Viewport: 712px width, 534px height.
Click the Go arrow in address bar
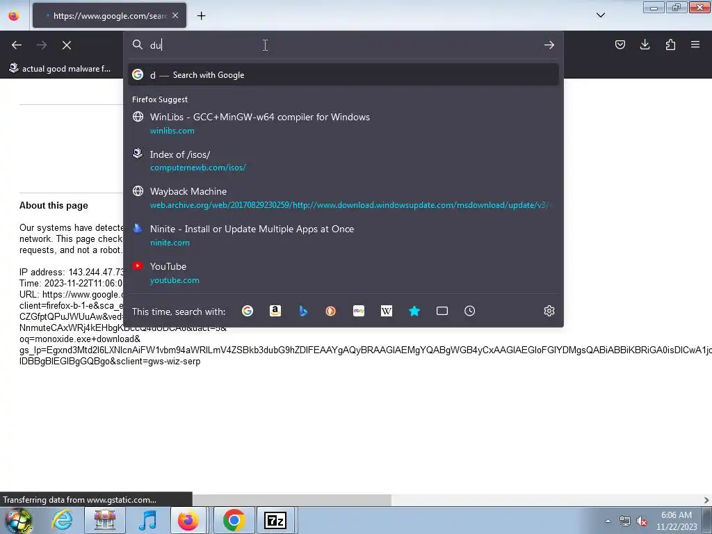tap(549, 45)
